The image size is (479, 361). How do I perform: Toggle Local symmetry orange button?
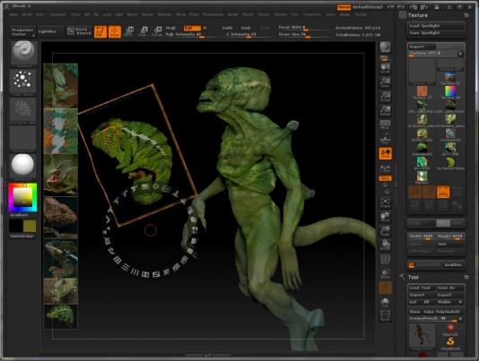tap(385, 153)
